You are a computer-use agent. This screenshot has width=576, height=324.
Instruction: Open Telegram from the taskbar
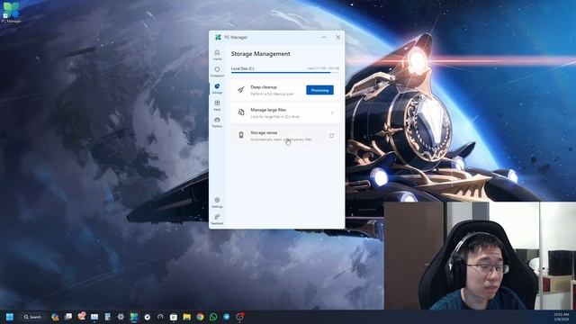coord(226,317)
